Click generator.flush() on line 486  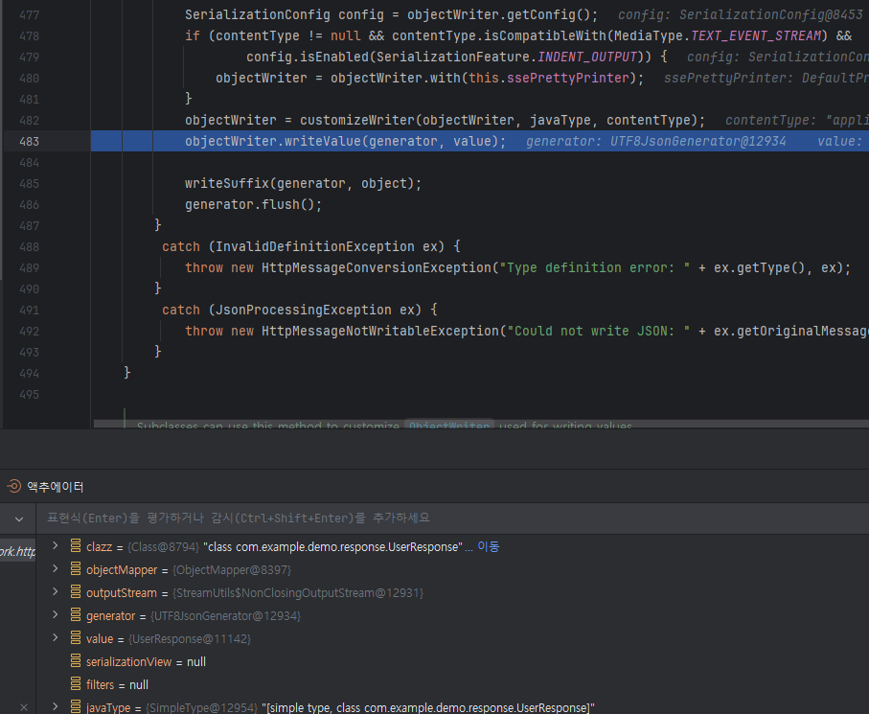[x=253, y=204]
